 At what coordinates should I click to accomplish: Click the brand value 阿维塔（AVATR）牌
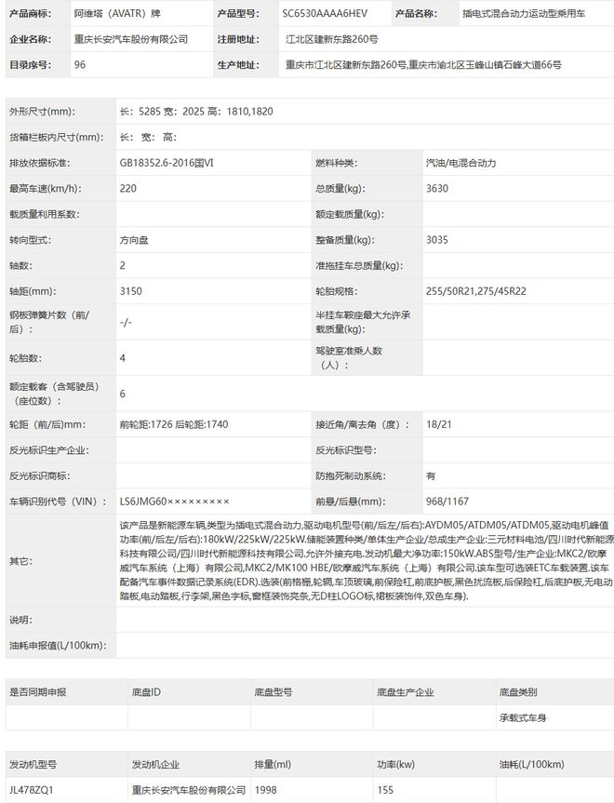[117, 13]
